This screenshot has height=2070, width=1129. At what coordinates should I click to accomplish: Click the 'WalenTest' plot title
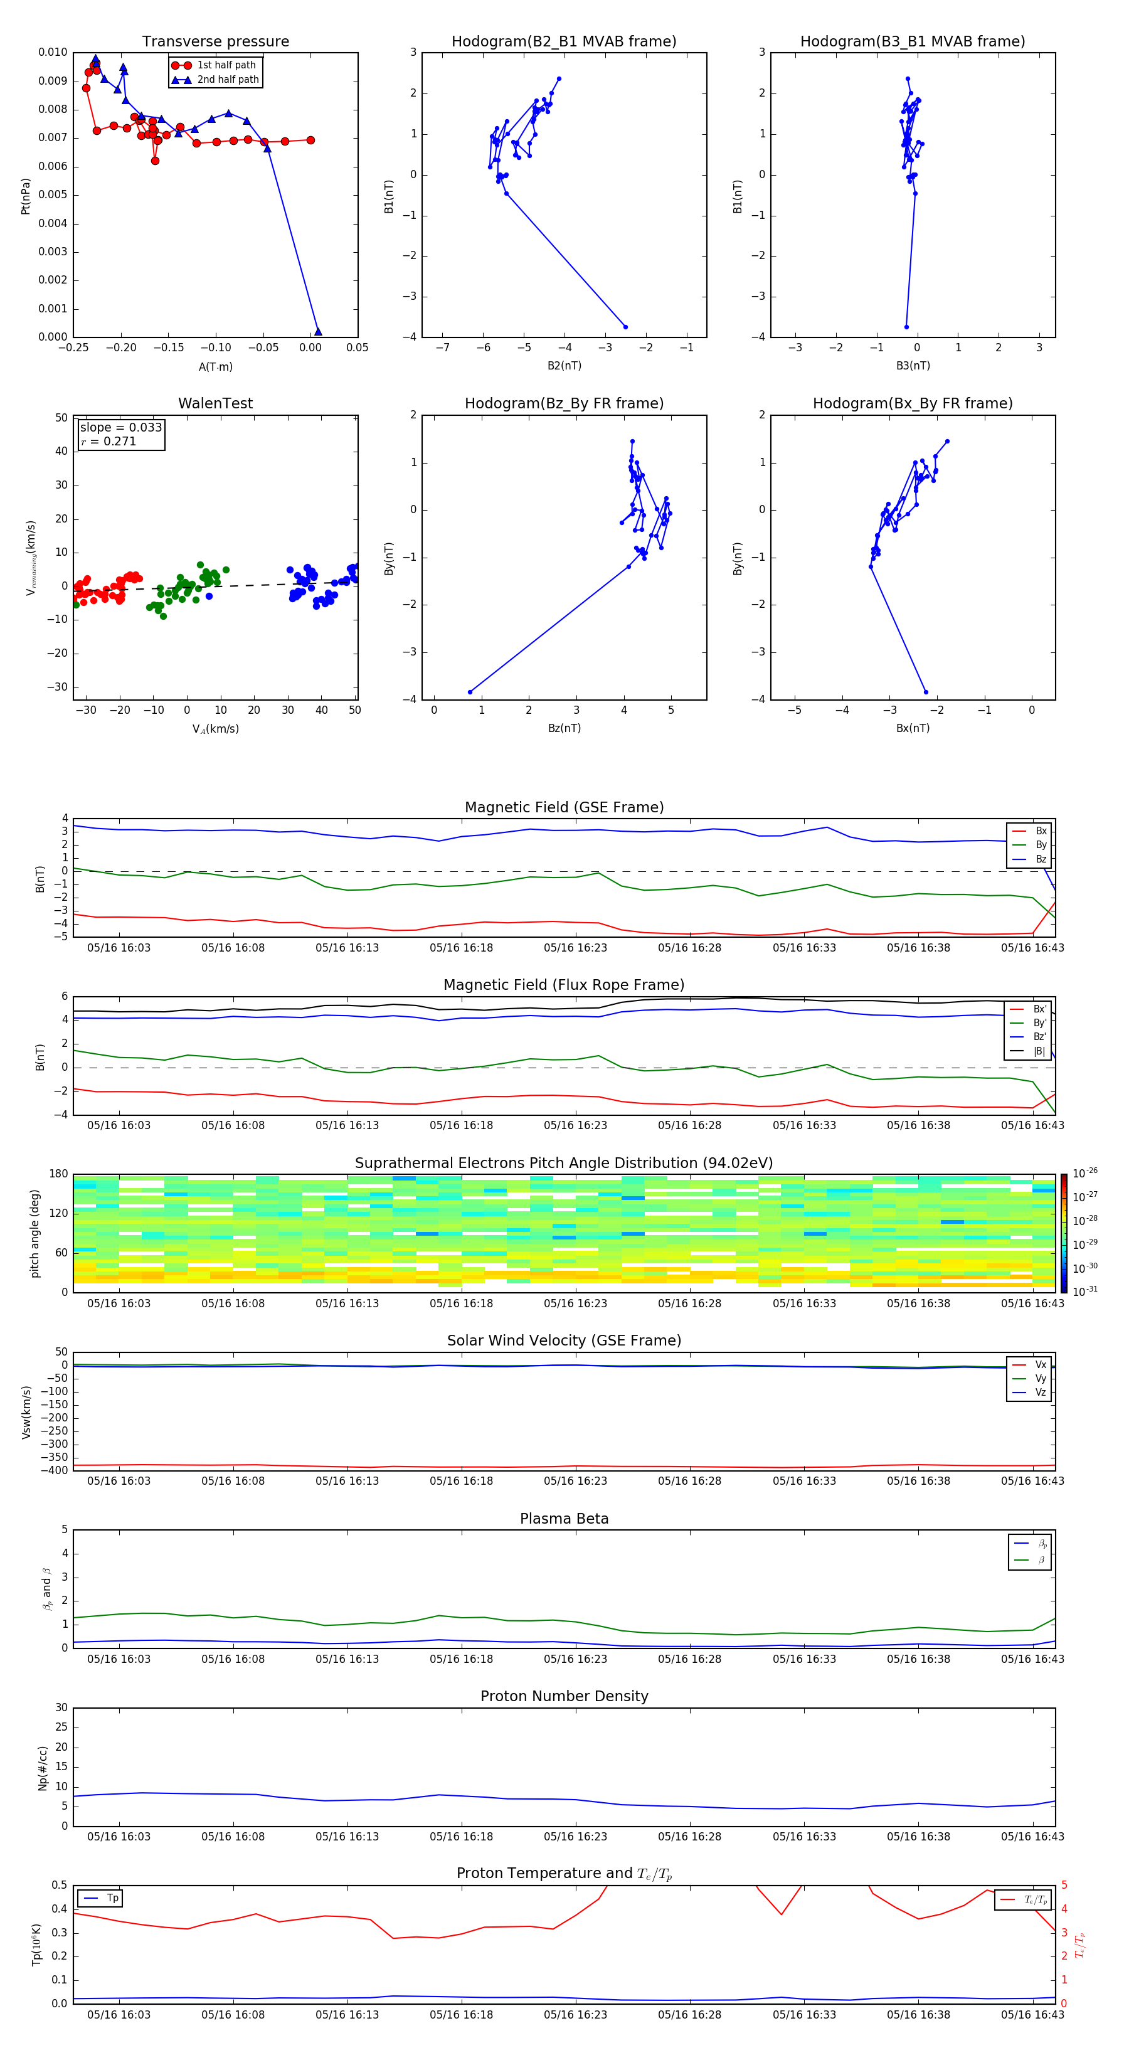(215, 403)
